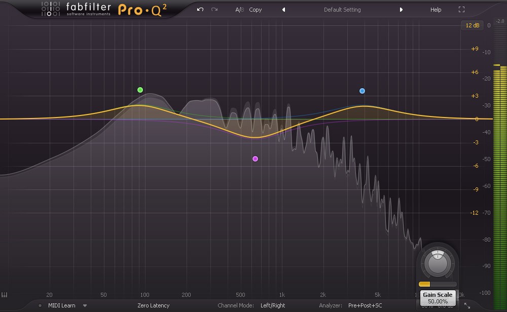
Task: Open the MIDI Learn dropdown arrow
Action: [85, 305]
